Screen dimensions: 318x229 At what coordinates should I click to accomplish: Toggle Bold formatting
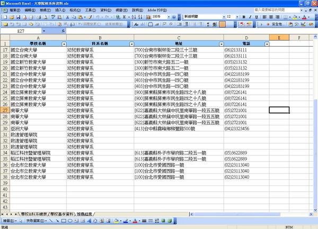click(x=244, y=17)
